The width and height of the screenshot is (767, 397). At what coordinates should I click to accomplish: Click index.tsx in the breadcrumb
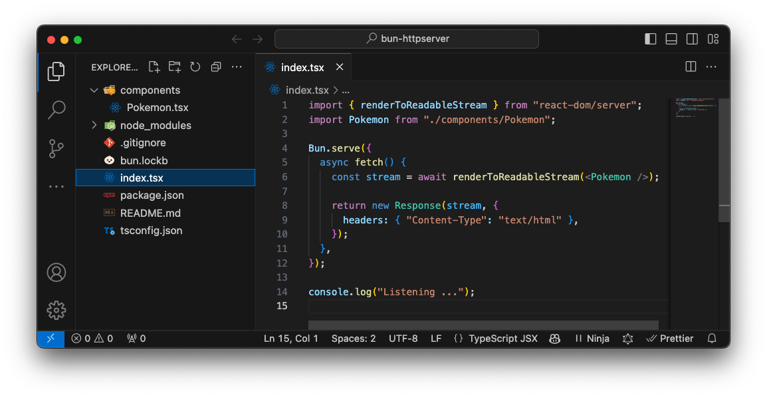tap(306, 90)
